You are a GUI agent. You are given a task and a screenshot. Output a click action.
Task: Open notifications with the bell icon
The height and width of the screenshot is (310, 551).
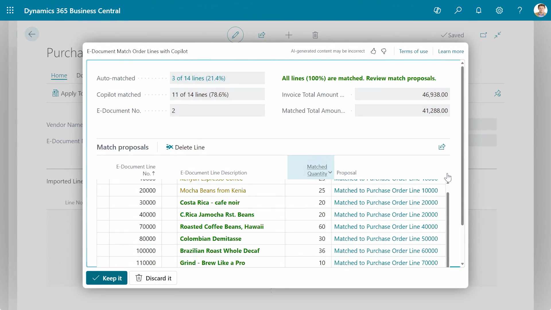click(479, 10)
